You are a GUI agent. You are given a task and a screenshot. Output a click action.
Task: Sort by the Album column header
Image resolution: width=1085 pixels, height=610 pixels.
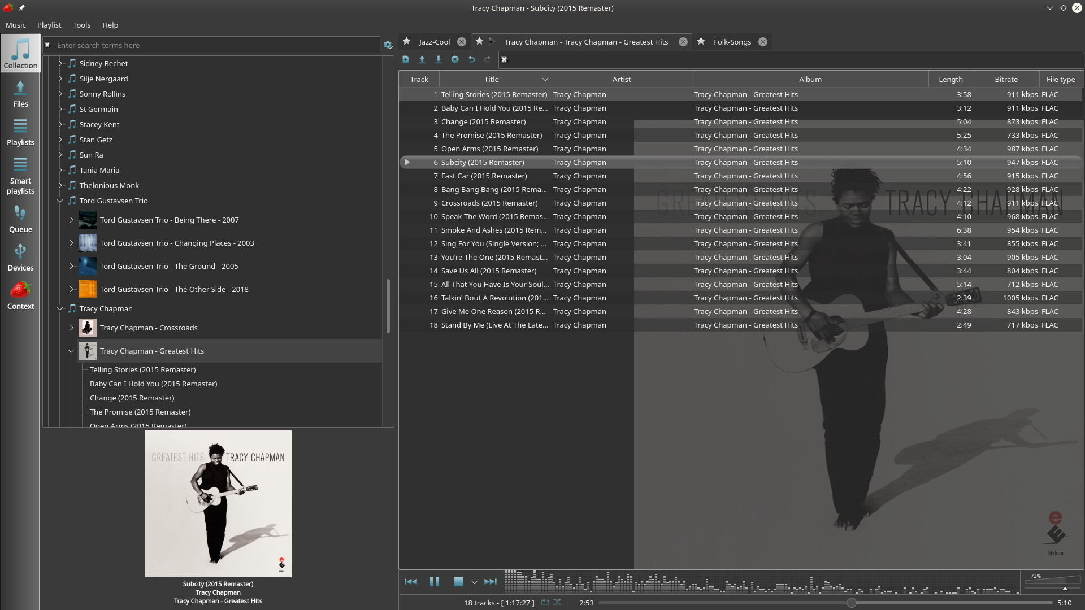810,80
